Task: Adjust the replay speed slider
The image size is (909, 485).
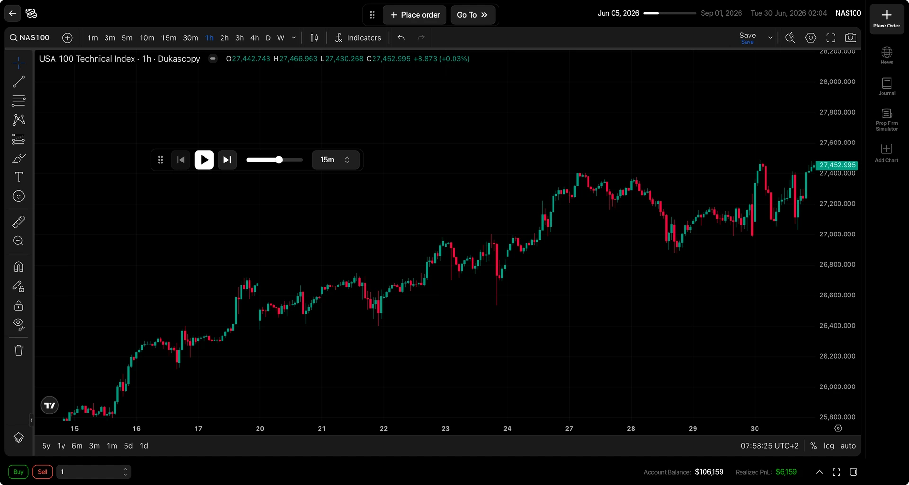Action: coord(274,160)
